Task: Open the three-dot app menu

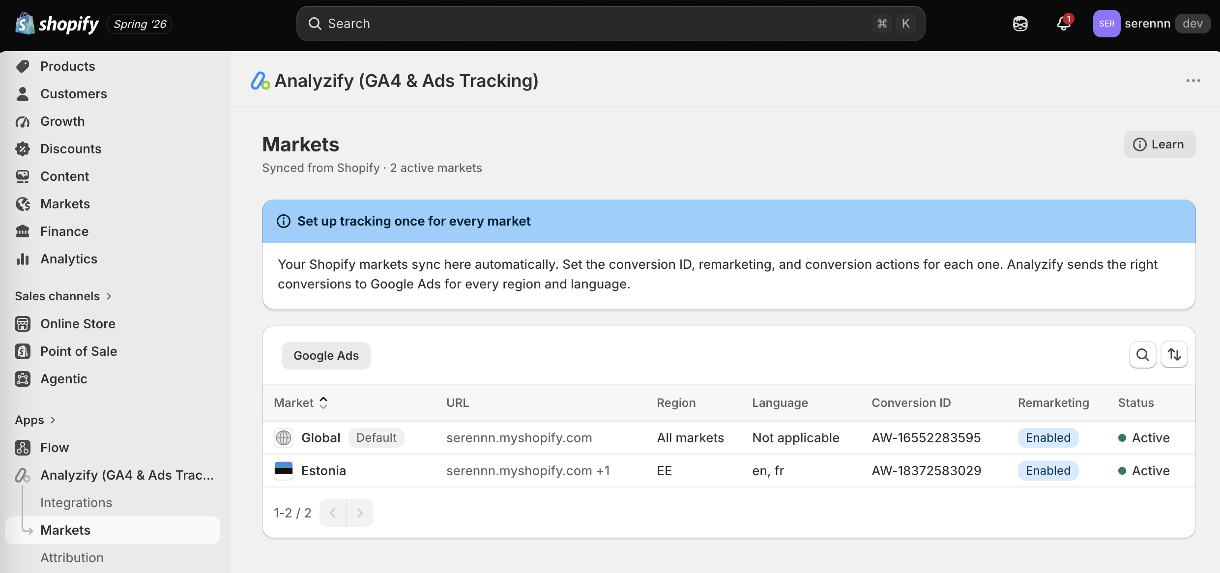Action: coord(1193,81)
